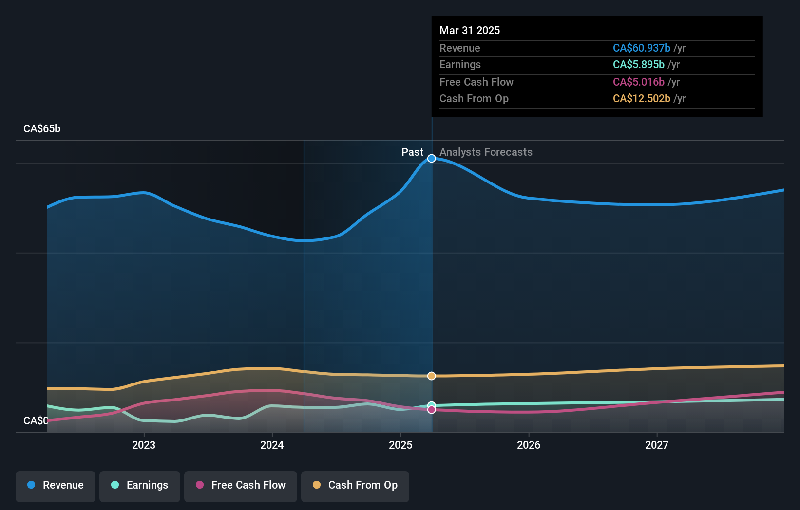The image size is (800, 510).
Task: Click the Earnings row label in tooltip
Action: [x=460, y=64]
